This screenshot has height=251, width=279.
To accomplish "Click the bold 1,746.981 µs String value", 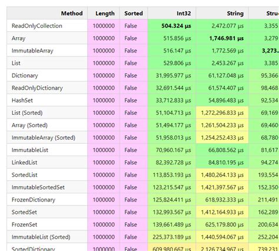I will (227, 38).
